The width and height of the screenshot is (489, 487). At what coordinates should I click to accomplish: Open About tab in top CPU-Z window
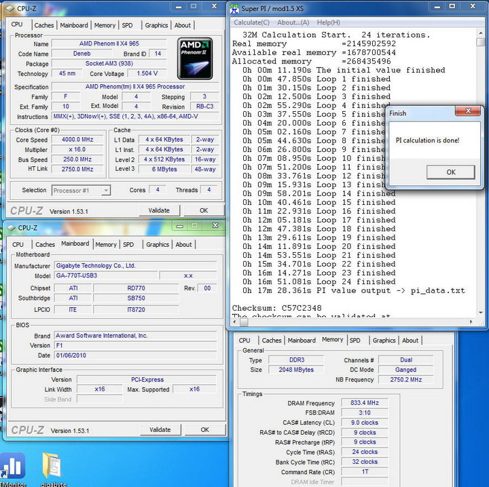(x=183, y=25)
